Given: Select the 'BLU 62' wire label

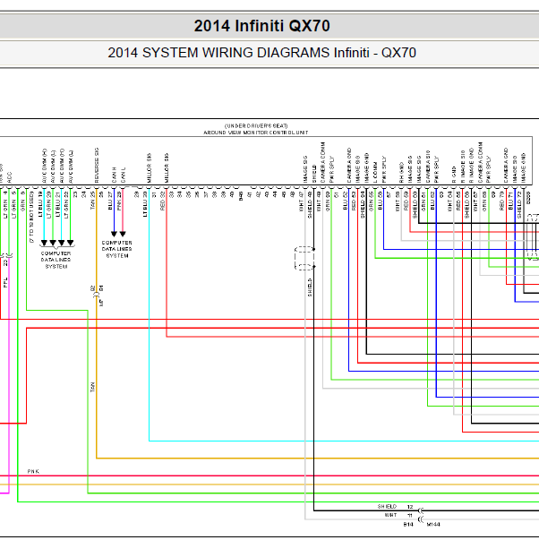Looking at the screenshot, I should click(432, 201).
